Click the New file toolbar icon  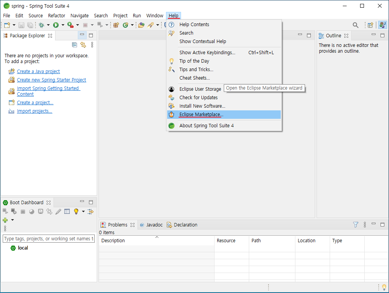(7, 25)
